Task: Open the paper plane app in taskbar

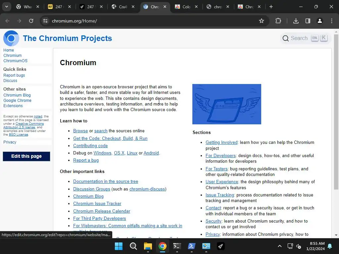Action: point(220,246)
